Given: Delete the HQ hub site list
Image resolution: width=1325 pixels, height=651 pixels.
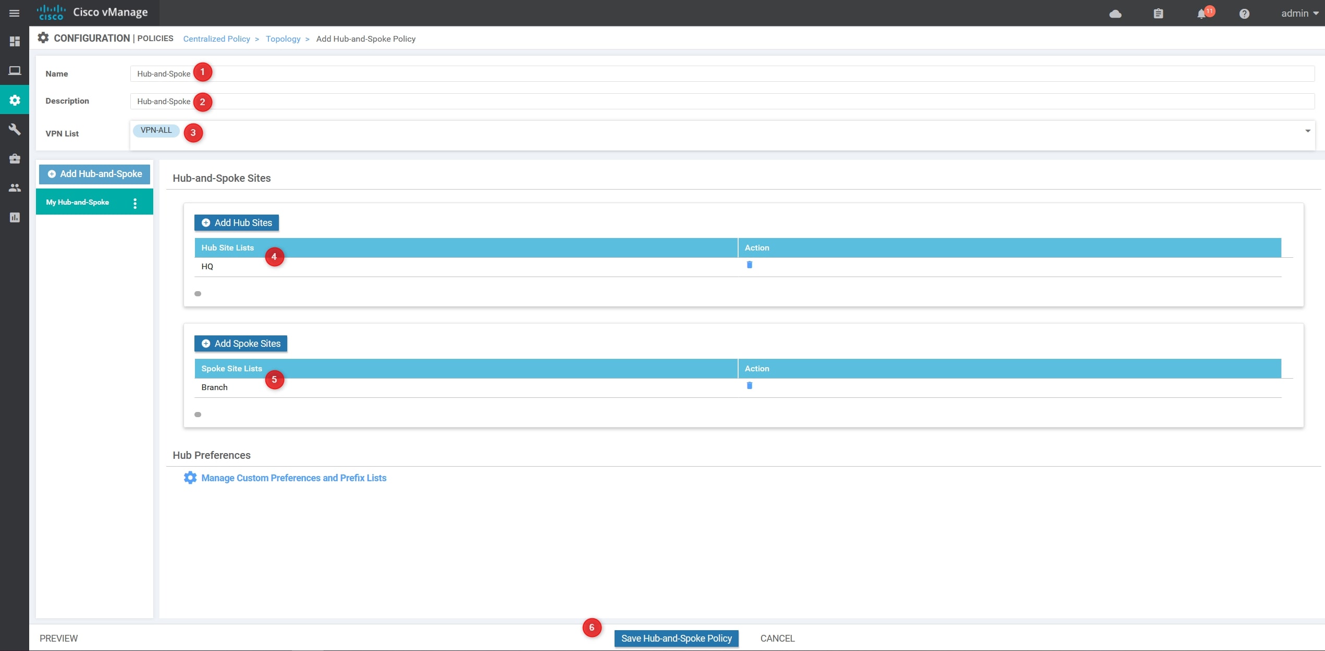Looking at the screenshot, I should coord(749,265).
